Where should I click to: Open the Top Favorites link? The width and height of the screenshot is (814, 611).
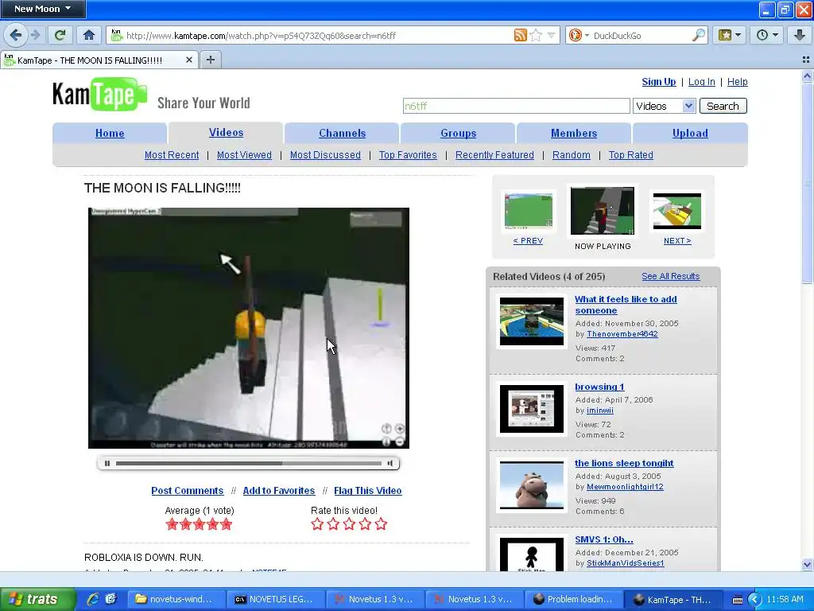[x=408, y=155]
